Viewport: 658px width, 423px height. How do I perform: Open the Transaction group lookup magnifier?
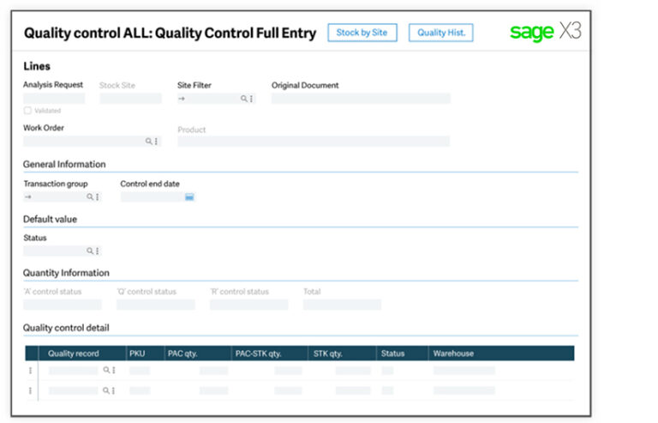(x=89, y=197)
